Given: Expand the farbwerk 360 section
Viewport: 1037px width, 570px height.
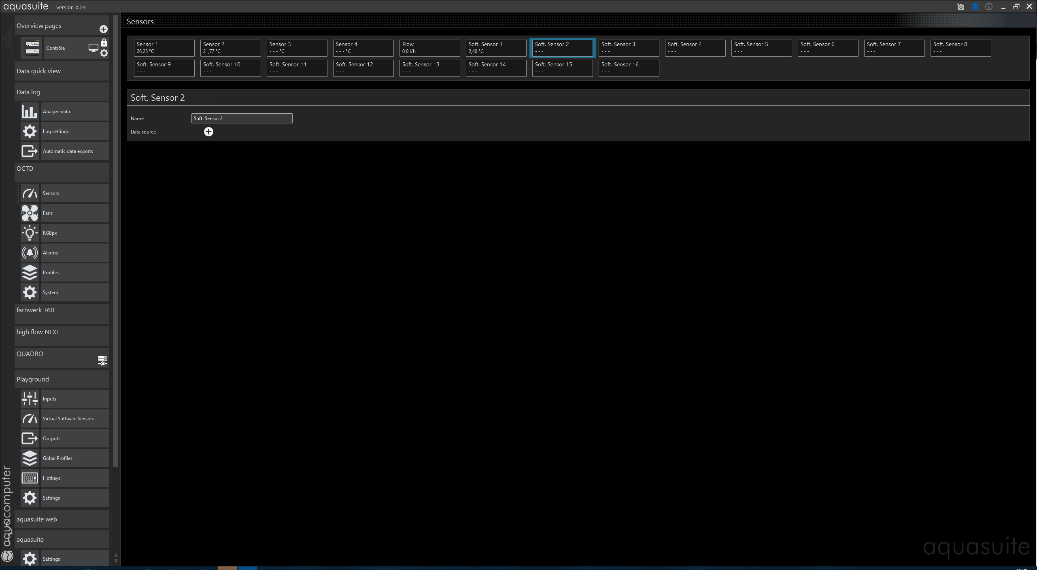Looking at the screenshot, I should pos(62,314).
